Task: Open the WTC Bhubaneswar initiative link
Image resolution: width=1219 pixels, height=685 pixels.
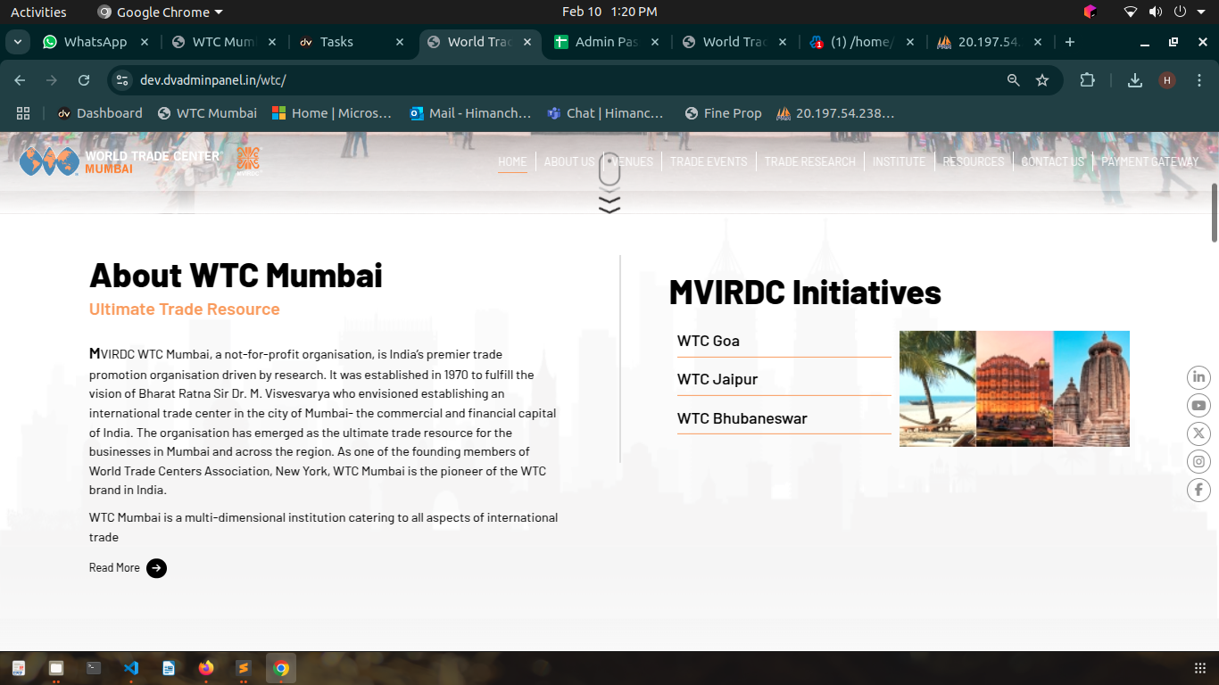Action: tap(742, 418)
